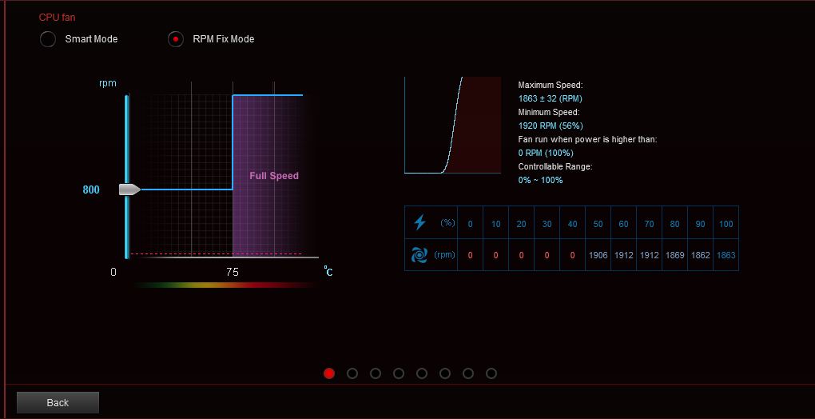Screen dimensions: 815x419
Task: Select the RPM Fix Mode radio button
Action: click(176, 39)
